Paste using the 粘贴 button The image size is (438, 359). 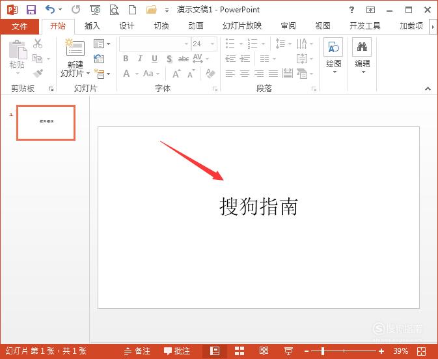click(18, 57)
